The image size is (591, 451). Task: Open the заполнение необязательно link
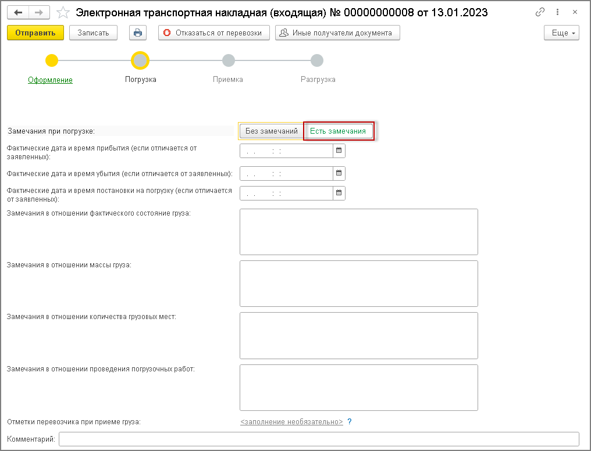291,421
